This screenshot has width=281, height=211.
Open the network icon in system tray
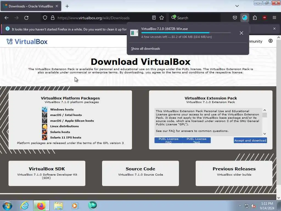pos(247,206)
